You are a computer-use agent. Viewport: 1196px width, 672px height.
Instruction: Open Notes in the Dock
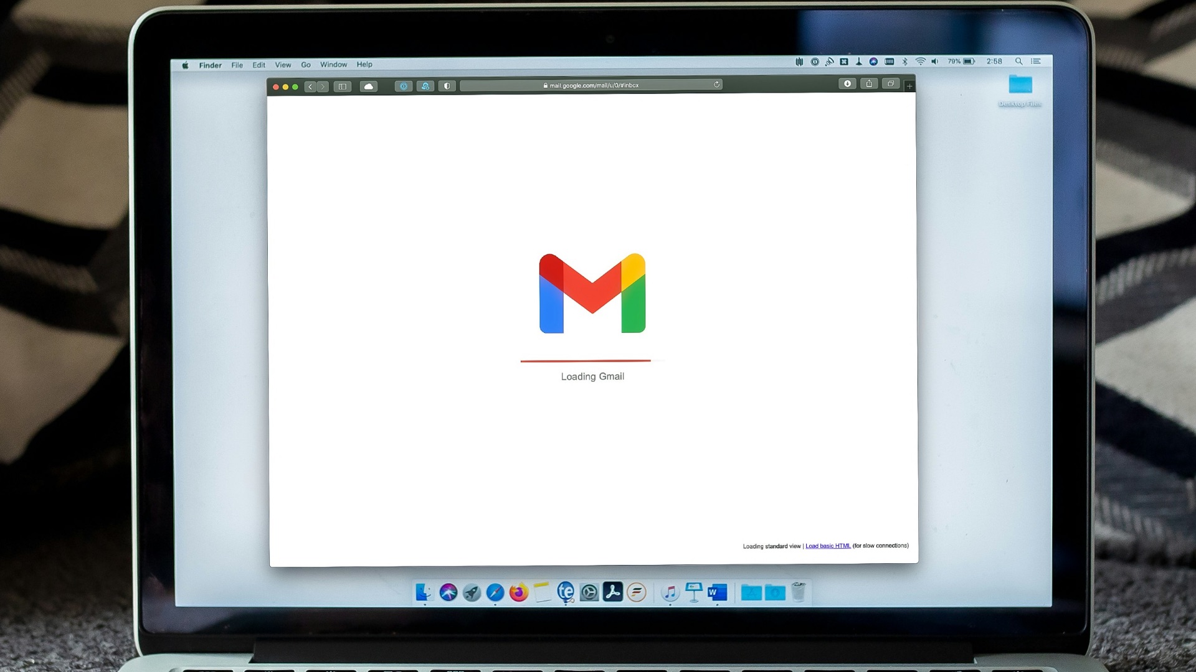coord(542,592)
